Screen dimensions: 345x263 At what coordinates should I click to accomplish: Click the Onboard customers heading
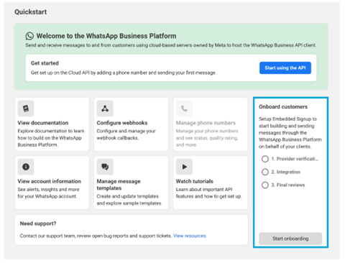283,107
